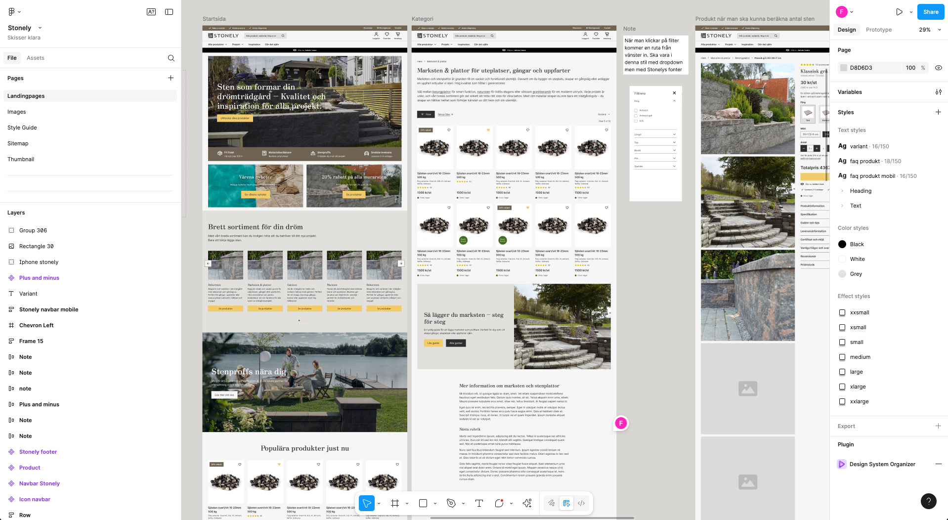Activate the Text tool

pos(479,503)
